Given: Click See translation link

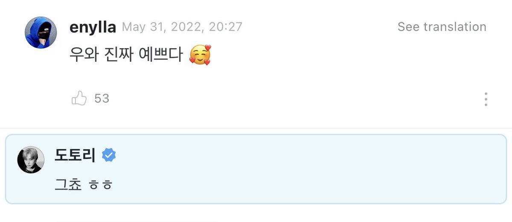Looking at the screenshot, I should tap(442, 27).
